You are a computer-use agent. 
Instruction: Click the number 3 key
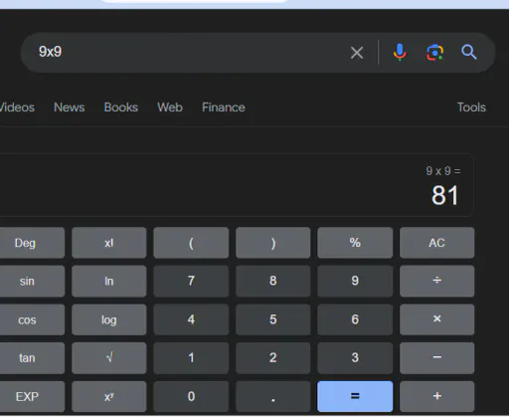click(355, 358)
